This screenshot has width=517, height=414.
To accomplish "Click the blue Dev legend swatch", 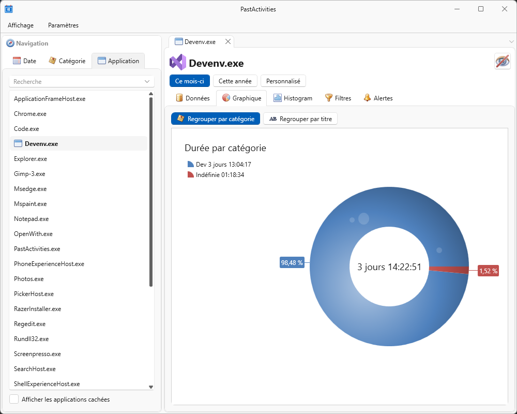I will [x=191, y=164].
